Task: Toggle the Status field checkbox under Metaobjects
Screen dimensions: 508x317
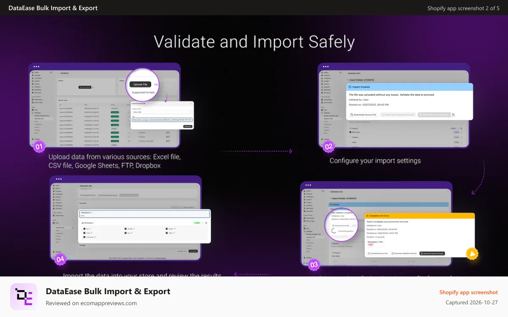Action: tap(167, 229)
